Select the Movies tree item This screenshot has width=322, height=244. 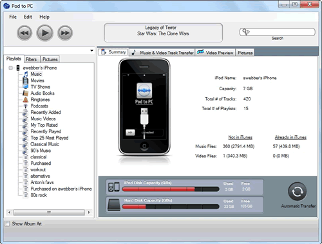point(37,80)
